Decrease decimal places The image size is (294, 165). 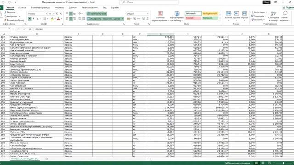click(147, 19)
